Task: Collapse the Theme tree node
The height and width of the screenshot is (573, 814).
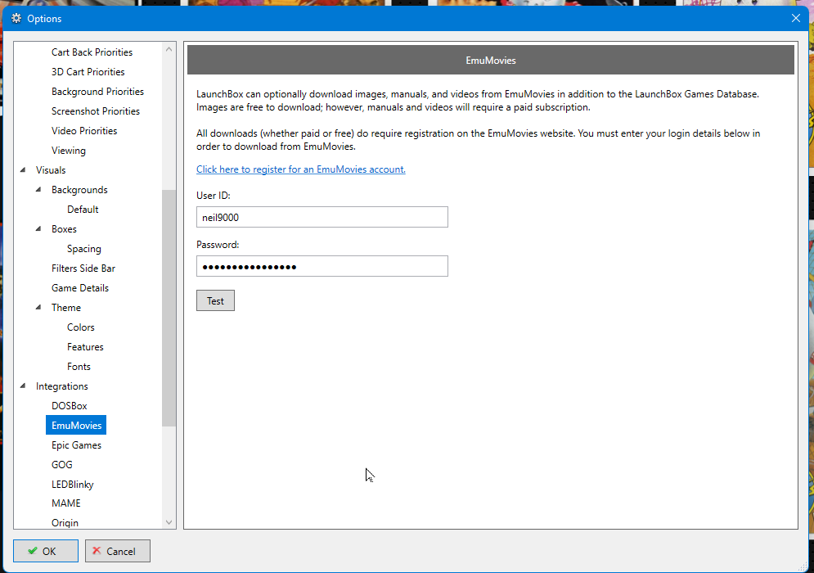Action: click(x=38, y=308)
